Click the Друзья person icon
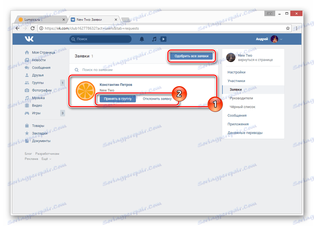Screen dimensions: 314x226 27,75
